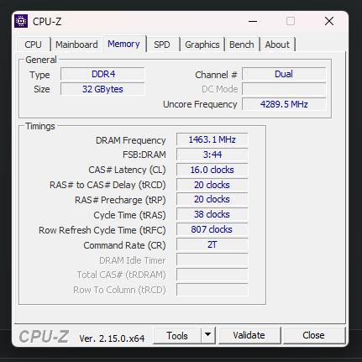Click the General group heading
The image size is (362, 362).
41,60
